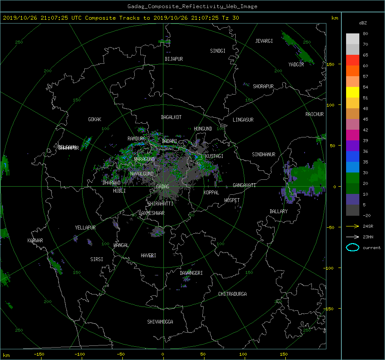The image size is (385, 360).
Task: Click the SHORAPUR city label
Action: 263,86
